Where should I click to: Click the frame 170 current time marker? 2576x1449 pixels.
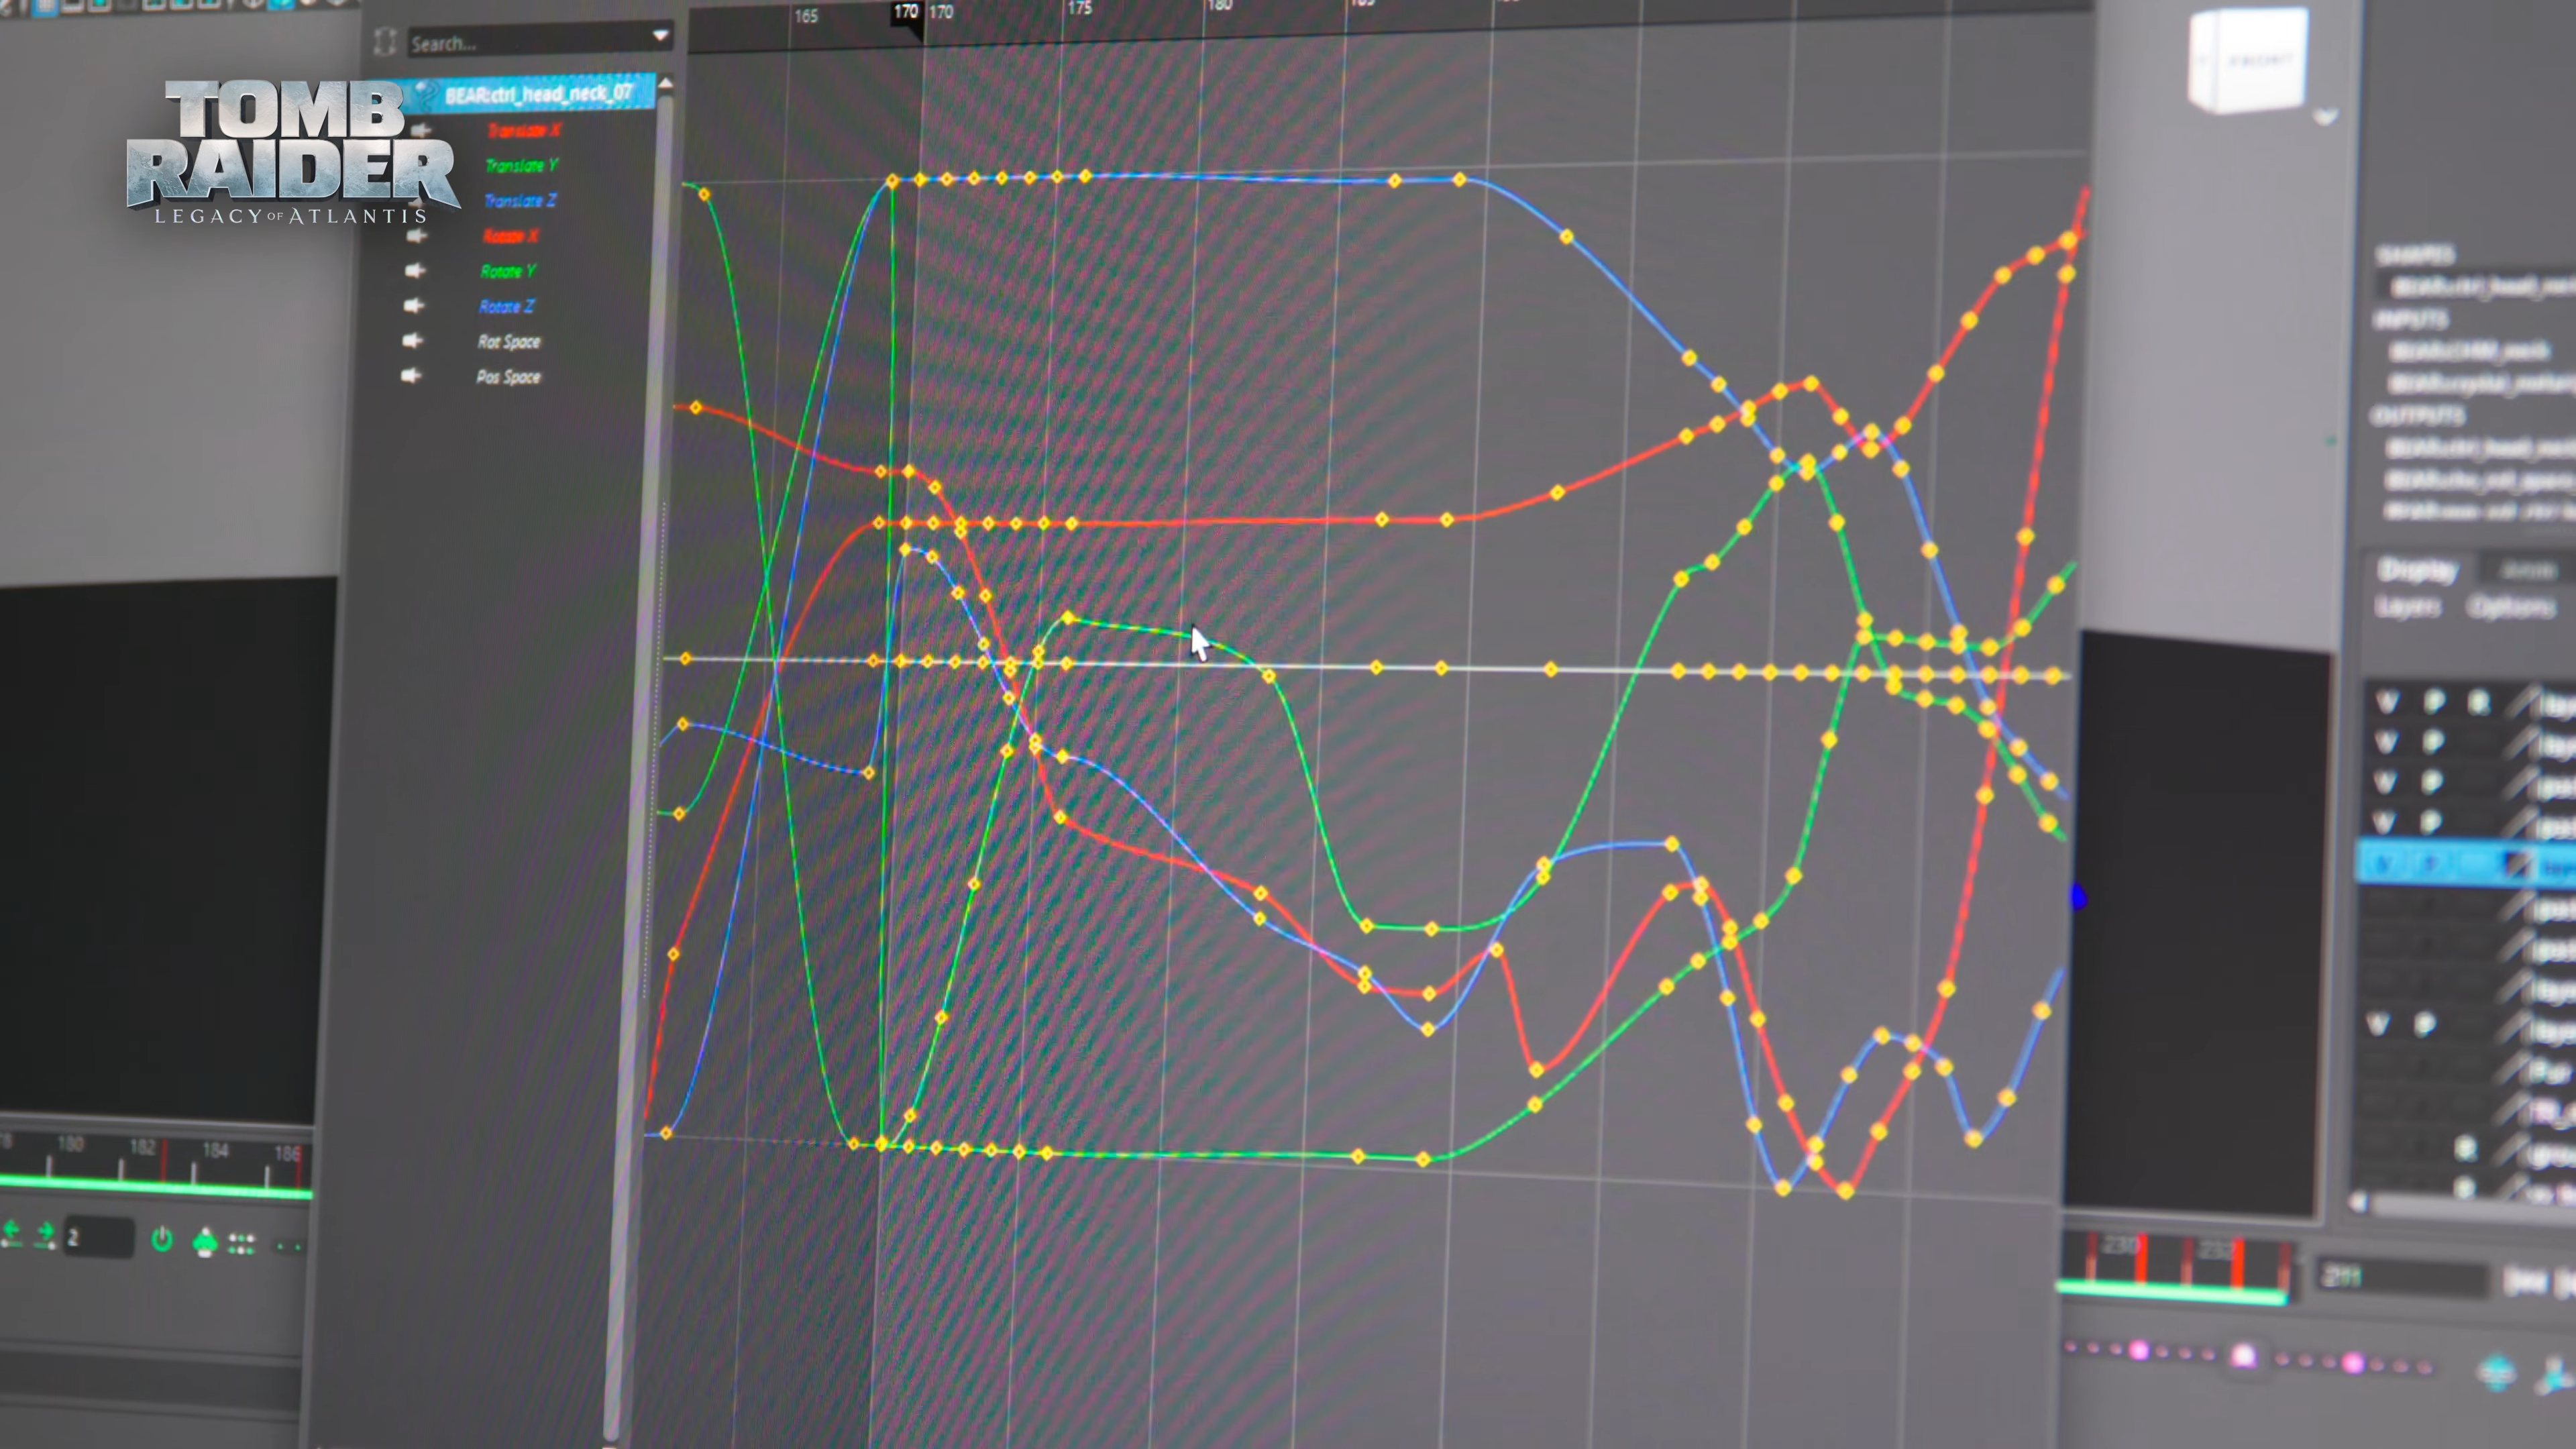click(x=906, y=13)
